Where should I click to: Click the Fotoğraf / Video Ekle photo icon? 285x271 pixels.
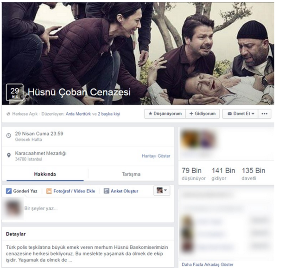pos(49,191)
